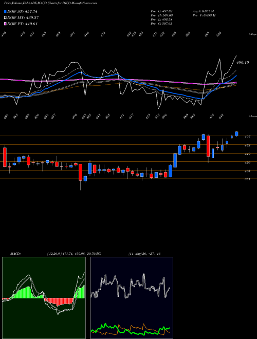The height and width of the screenshot is (339, 257).
Task: Click the magenta DOW PT legend swatch
Action: coord(5,24)
